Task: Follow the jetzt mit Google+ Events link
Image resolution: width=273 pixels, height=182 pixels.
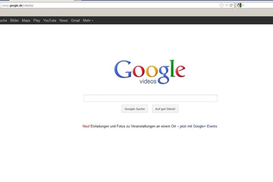Action: (x=198, y=126)
